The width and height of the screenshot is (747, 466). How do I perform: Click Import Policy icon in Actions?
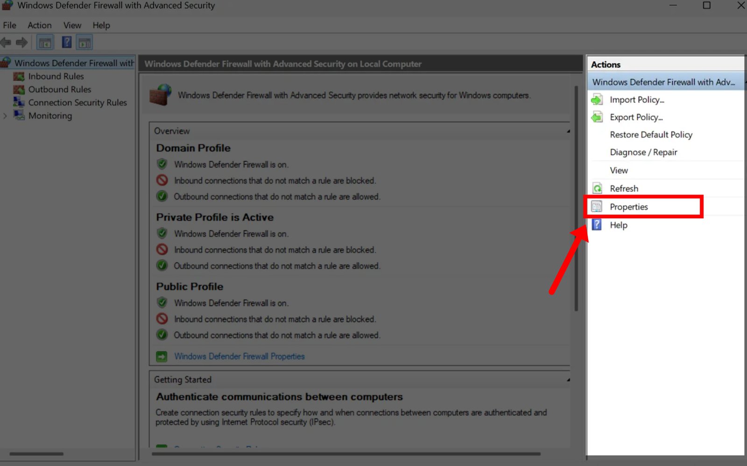(x=597, y=100)
